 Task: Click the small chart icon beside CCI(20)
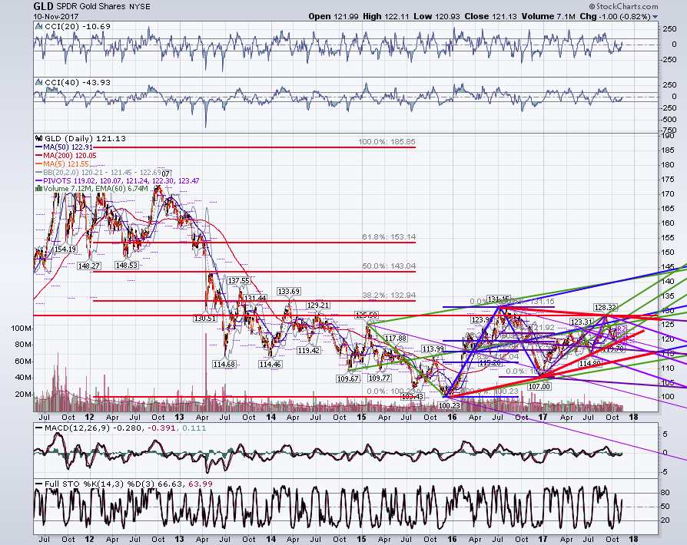(39, 27)
